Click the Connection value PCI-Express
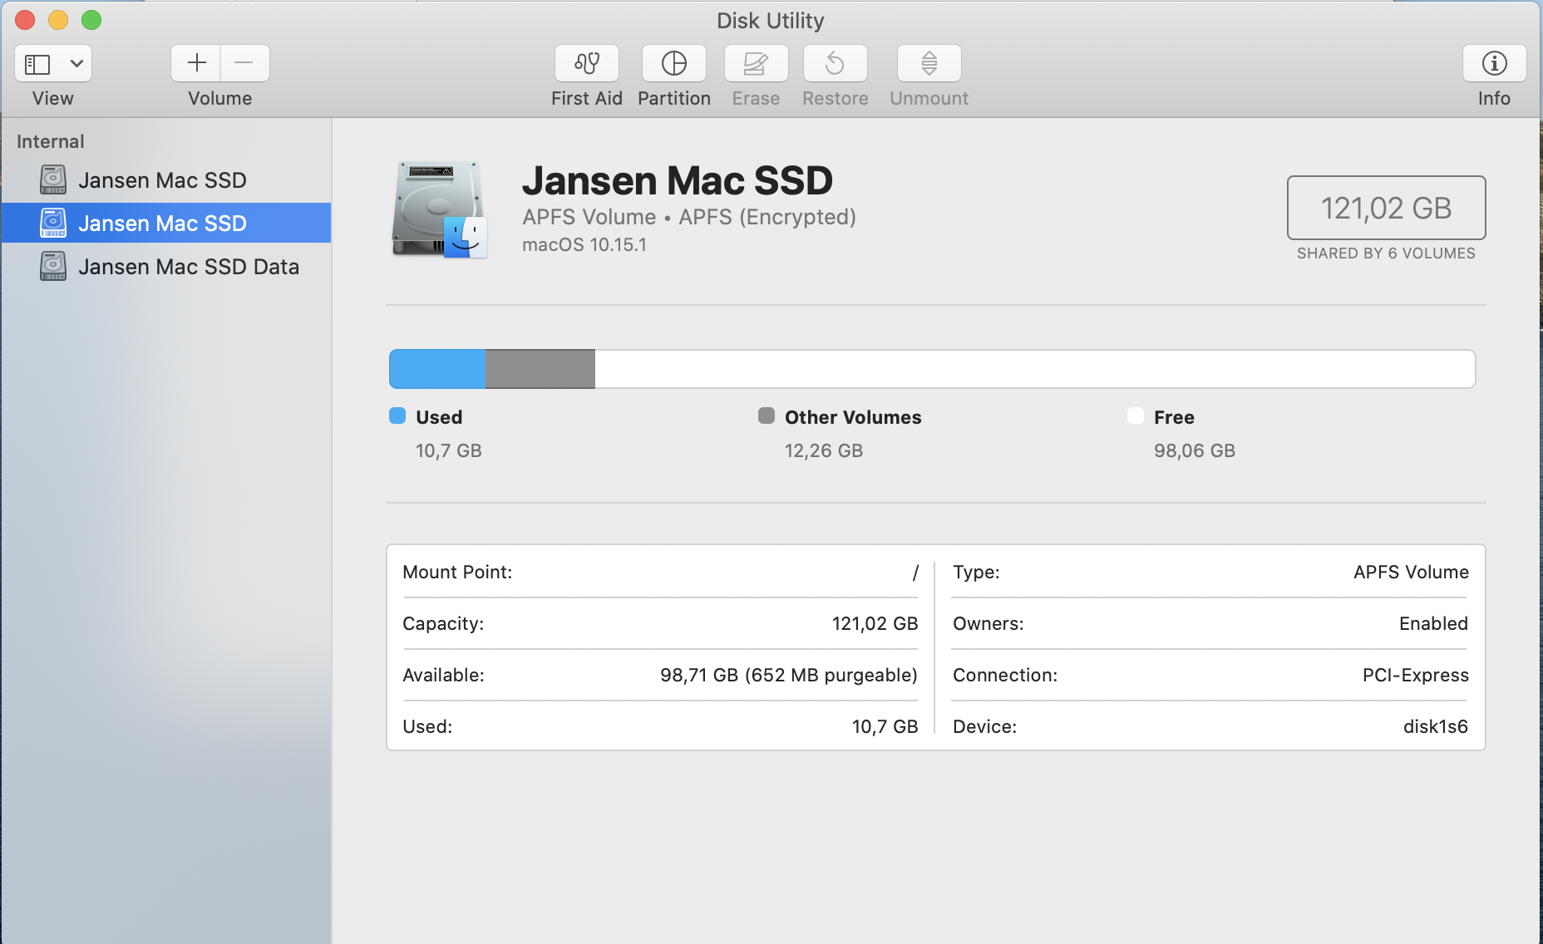Viewport: 1543px width, 944px height. [x=1416, y=676]
